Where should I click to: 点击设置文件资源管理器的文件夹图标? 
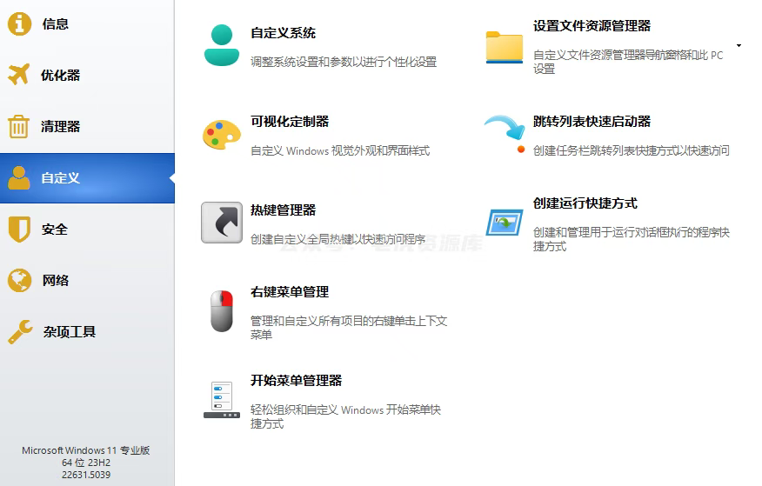pos(504,47)
